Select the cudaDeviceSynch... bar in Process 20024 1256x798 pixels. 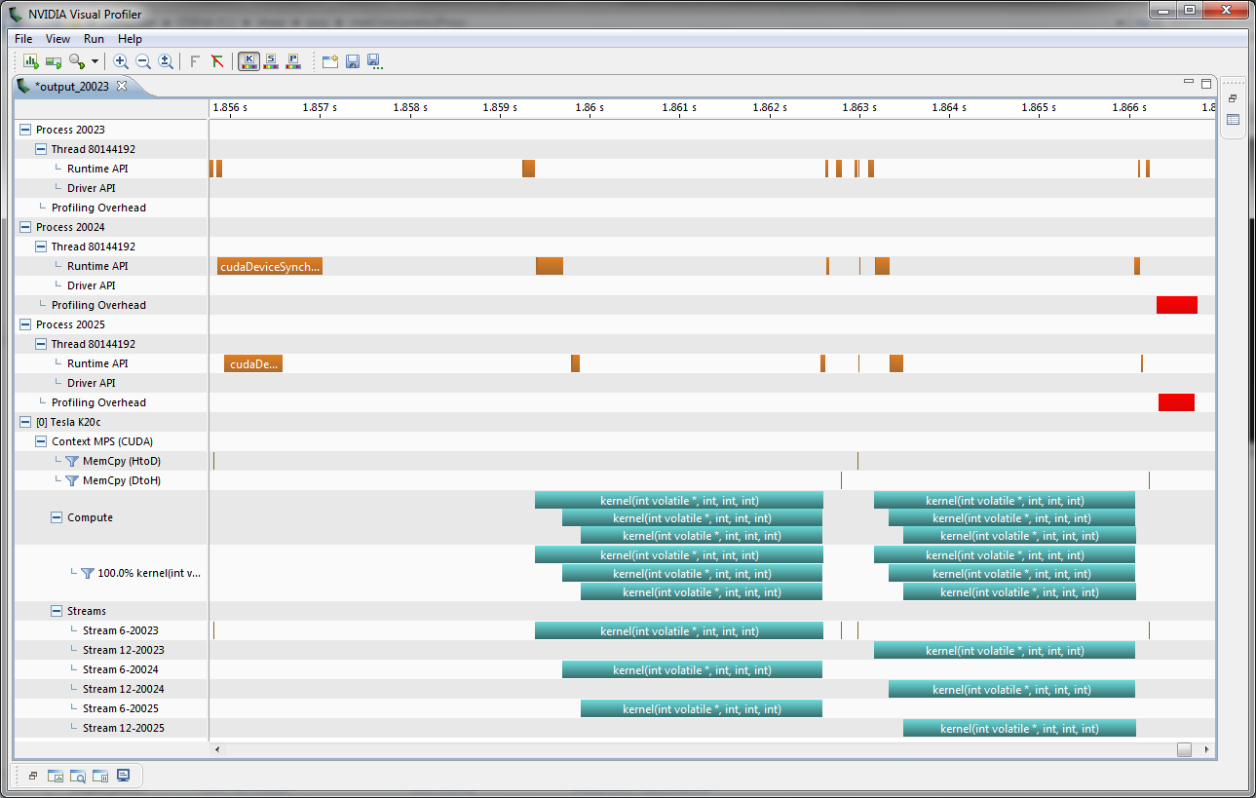pyautogui.click(x=270, y=266)
